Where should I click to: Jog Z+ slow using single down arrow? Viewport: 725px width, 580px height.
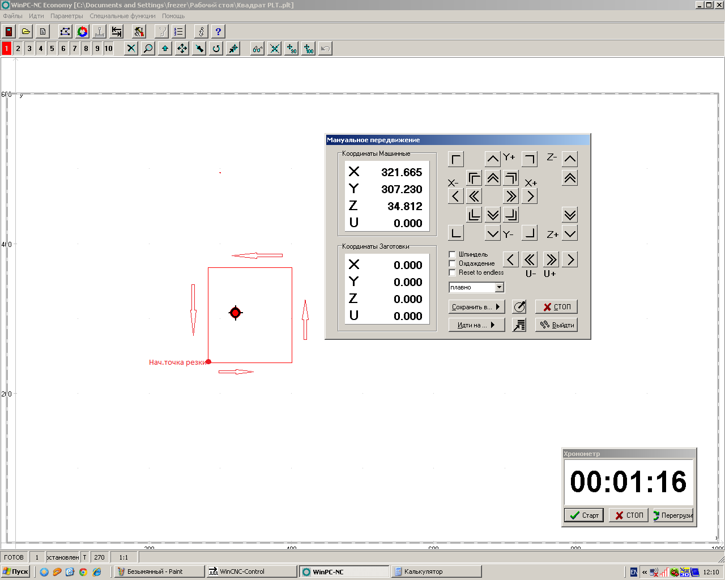[x=570, y=233]
